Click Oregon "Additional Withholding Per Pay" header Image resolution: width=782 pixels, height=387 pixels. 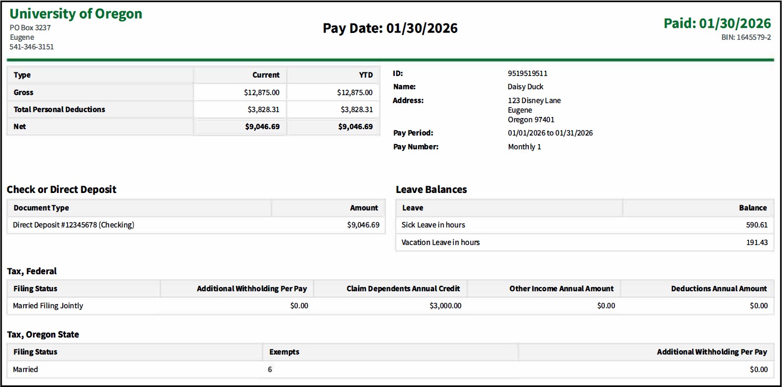pyautogui.click(x=712, y=352)
